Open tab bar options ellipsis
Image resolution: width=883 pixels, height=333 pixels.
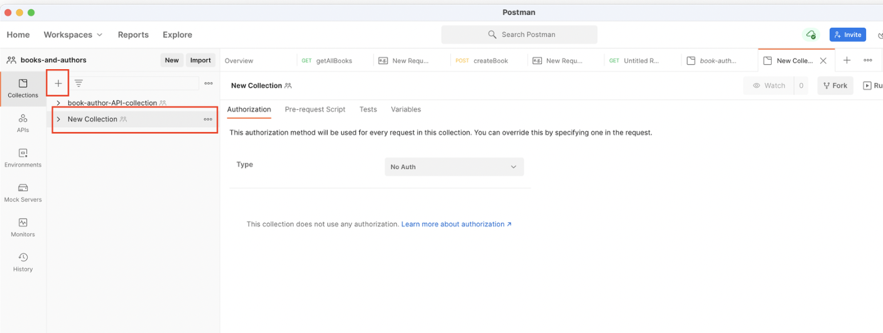(868, 60)
